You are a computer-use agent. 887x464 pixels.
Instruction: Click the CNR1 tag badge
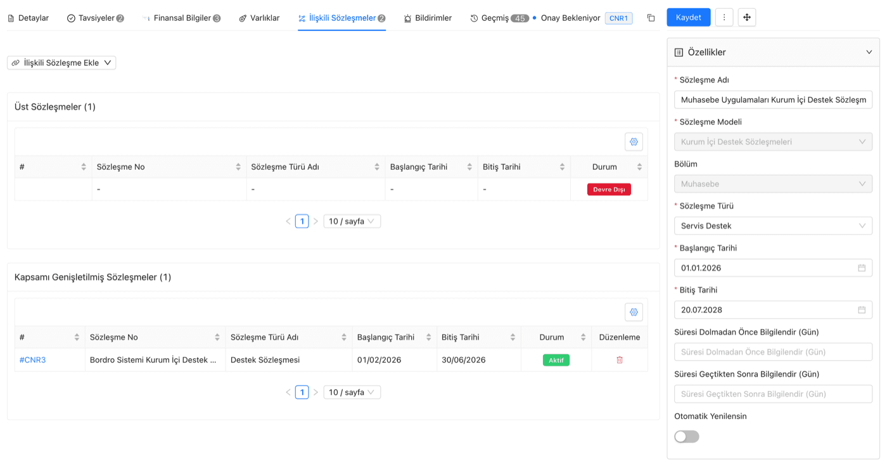coord(618,18)
